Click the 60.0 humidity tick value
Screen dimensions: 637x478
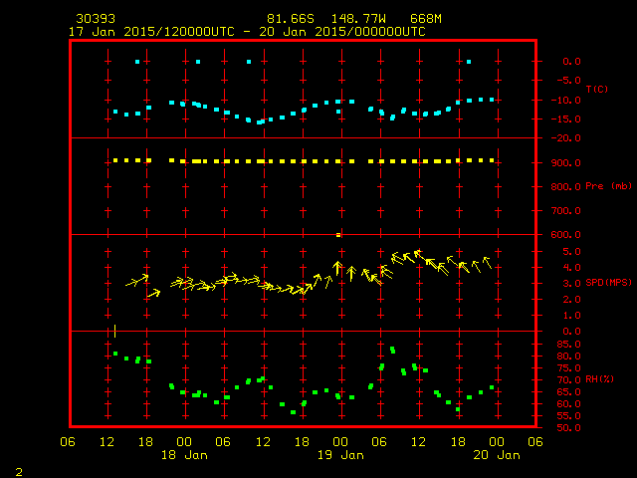click(568, 404)
